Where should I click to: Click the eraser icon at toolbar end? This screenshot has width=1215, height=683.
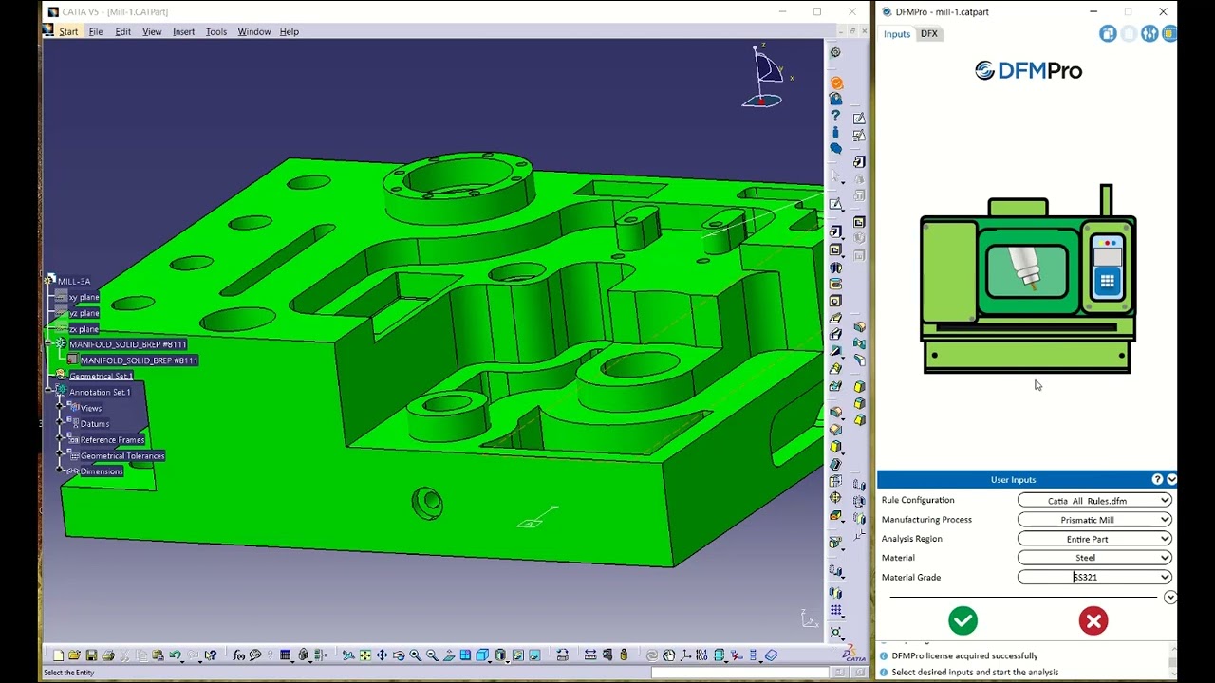[x=771, y=655]
